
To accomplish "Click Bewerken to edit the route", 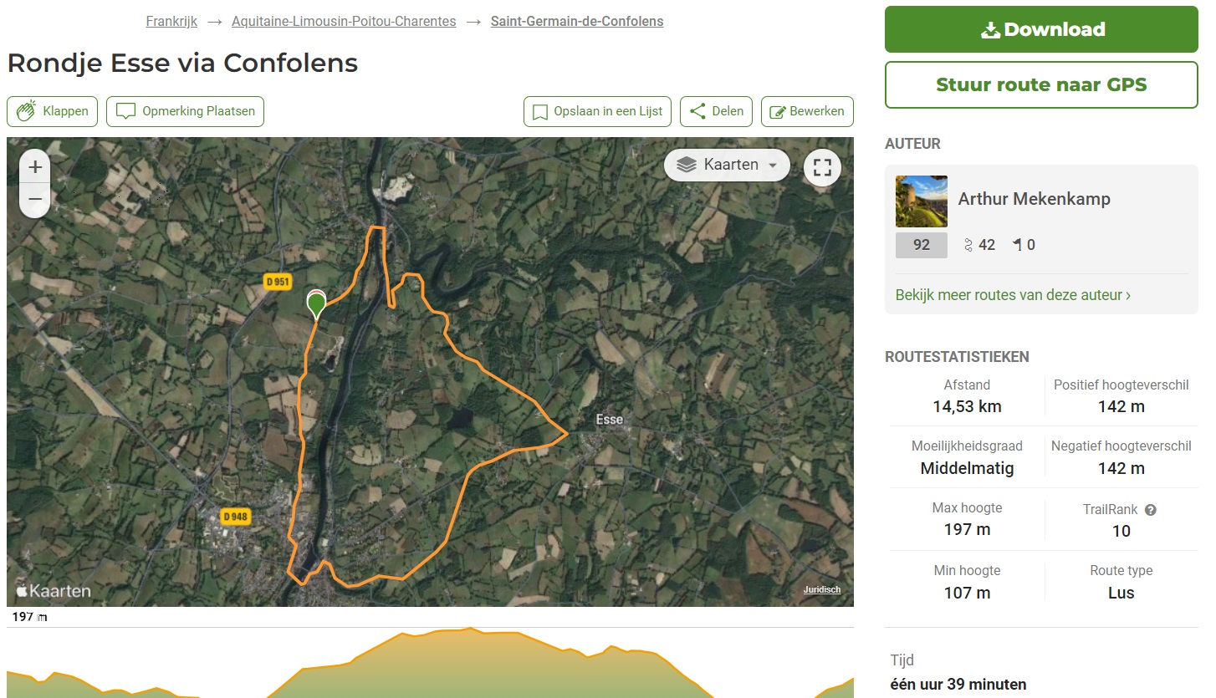I will coord(807,111).
